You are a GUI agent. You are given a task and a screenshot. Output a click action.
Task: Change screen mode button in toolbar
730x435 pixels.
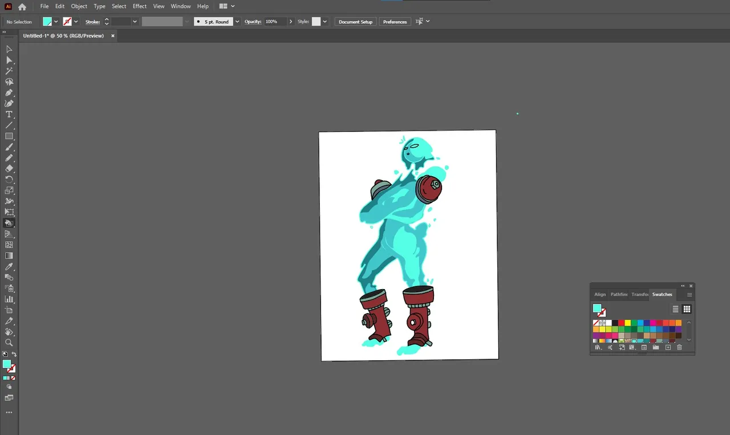click(x=9, y=398)
